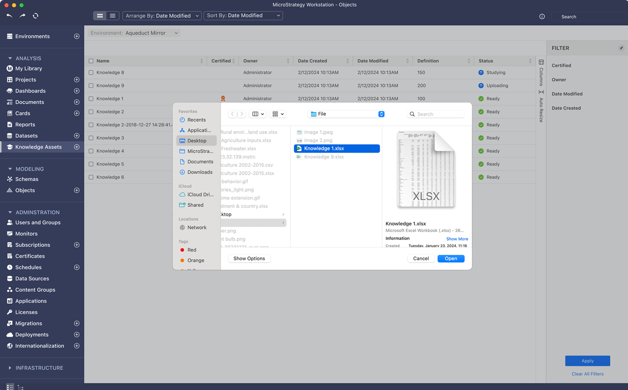This screenshot has height=390, width=628.
Task: Click the Open button in file dialog
Action: pyautogui.click(x=451, y=259)
